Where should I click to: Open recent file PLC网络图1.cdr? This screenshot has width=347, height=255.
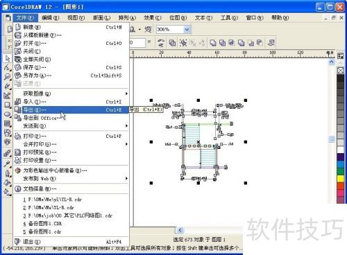71,216
